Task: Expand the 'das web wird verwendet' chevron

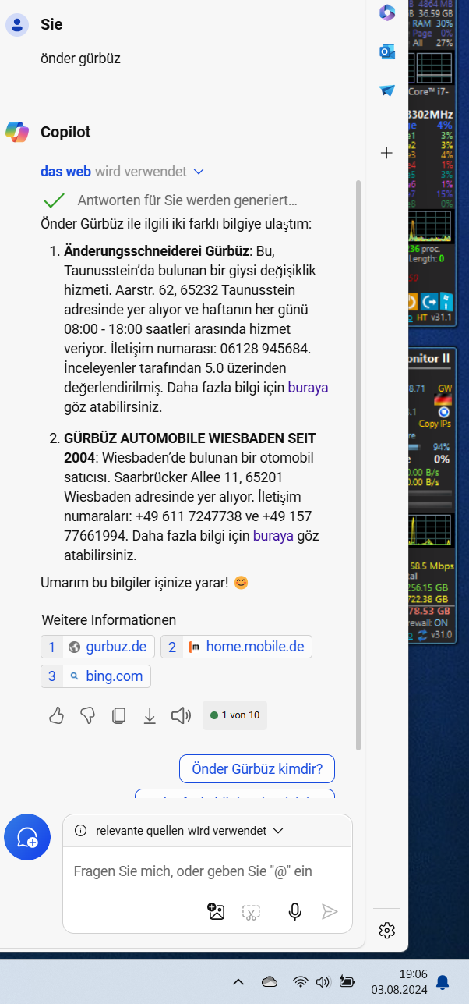Action: (x=199, y=172)
